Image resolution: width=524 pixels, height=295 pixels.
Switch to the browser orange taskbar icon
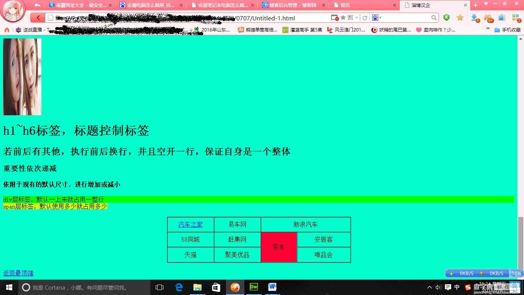(x=235, y=287)
